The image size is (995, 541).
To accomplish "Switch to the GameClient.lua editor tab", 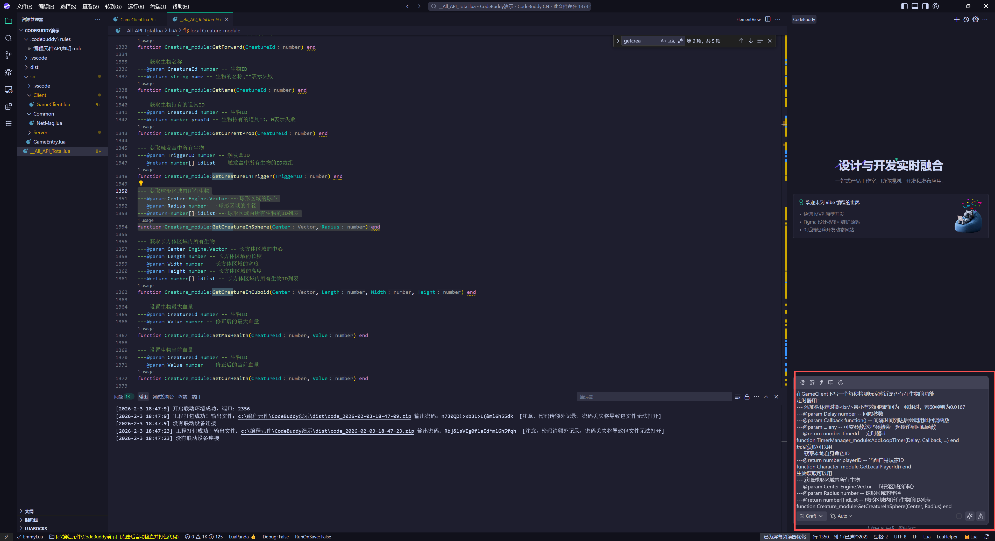I will tap(134, 19).
